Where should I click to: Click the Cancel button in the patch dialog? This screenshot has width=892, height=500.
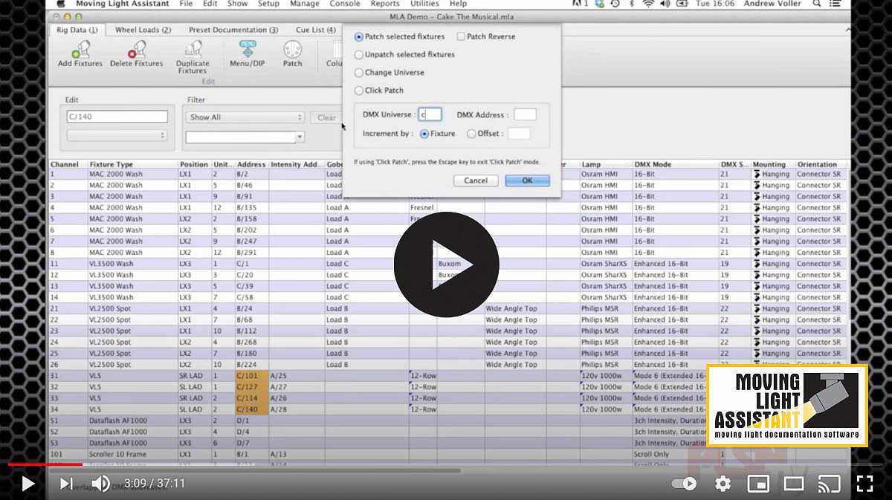tap(475, 181)
